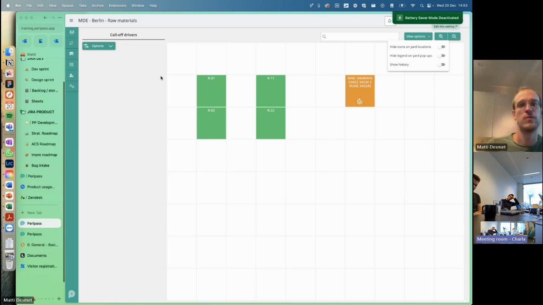
Task: Click the dock/warehouse sidebar icon
Action: pyautogui.click(x=71, y=54)
